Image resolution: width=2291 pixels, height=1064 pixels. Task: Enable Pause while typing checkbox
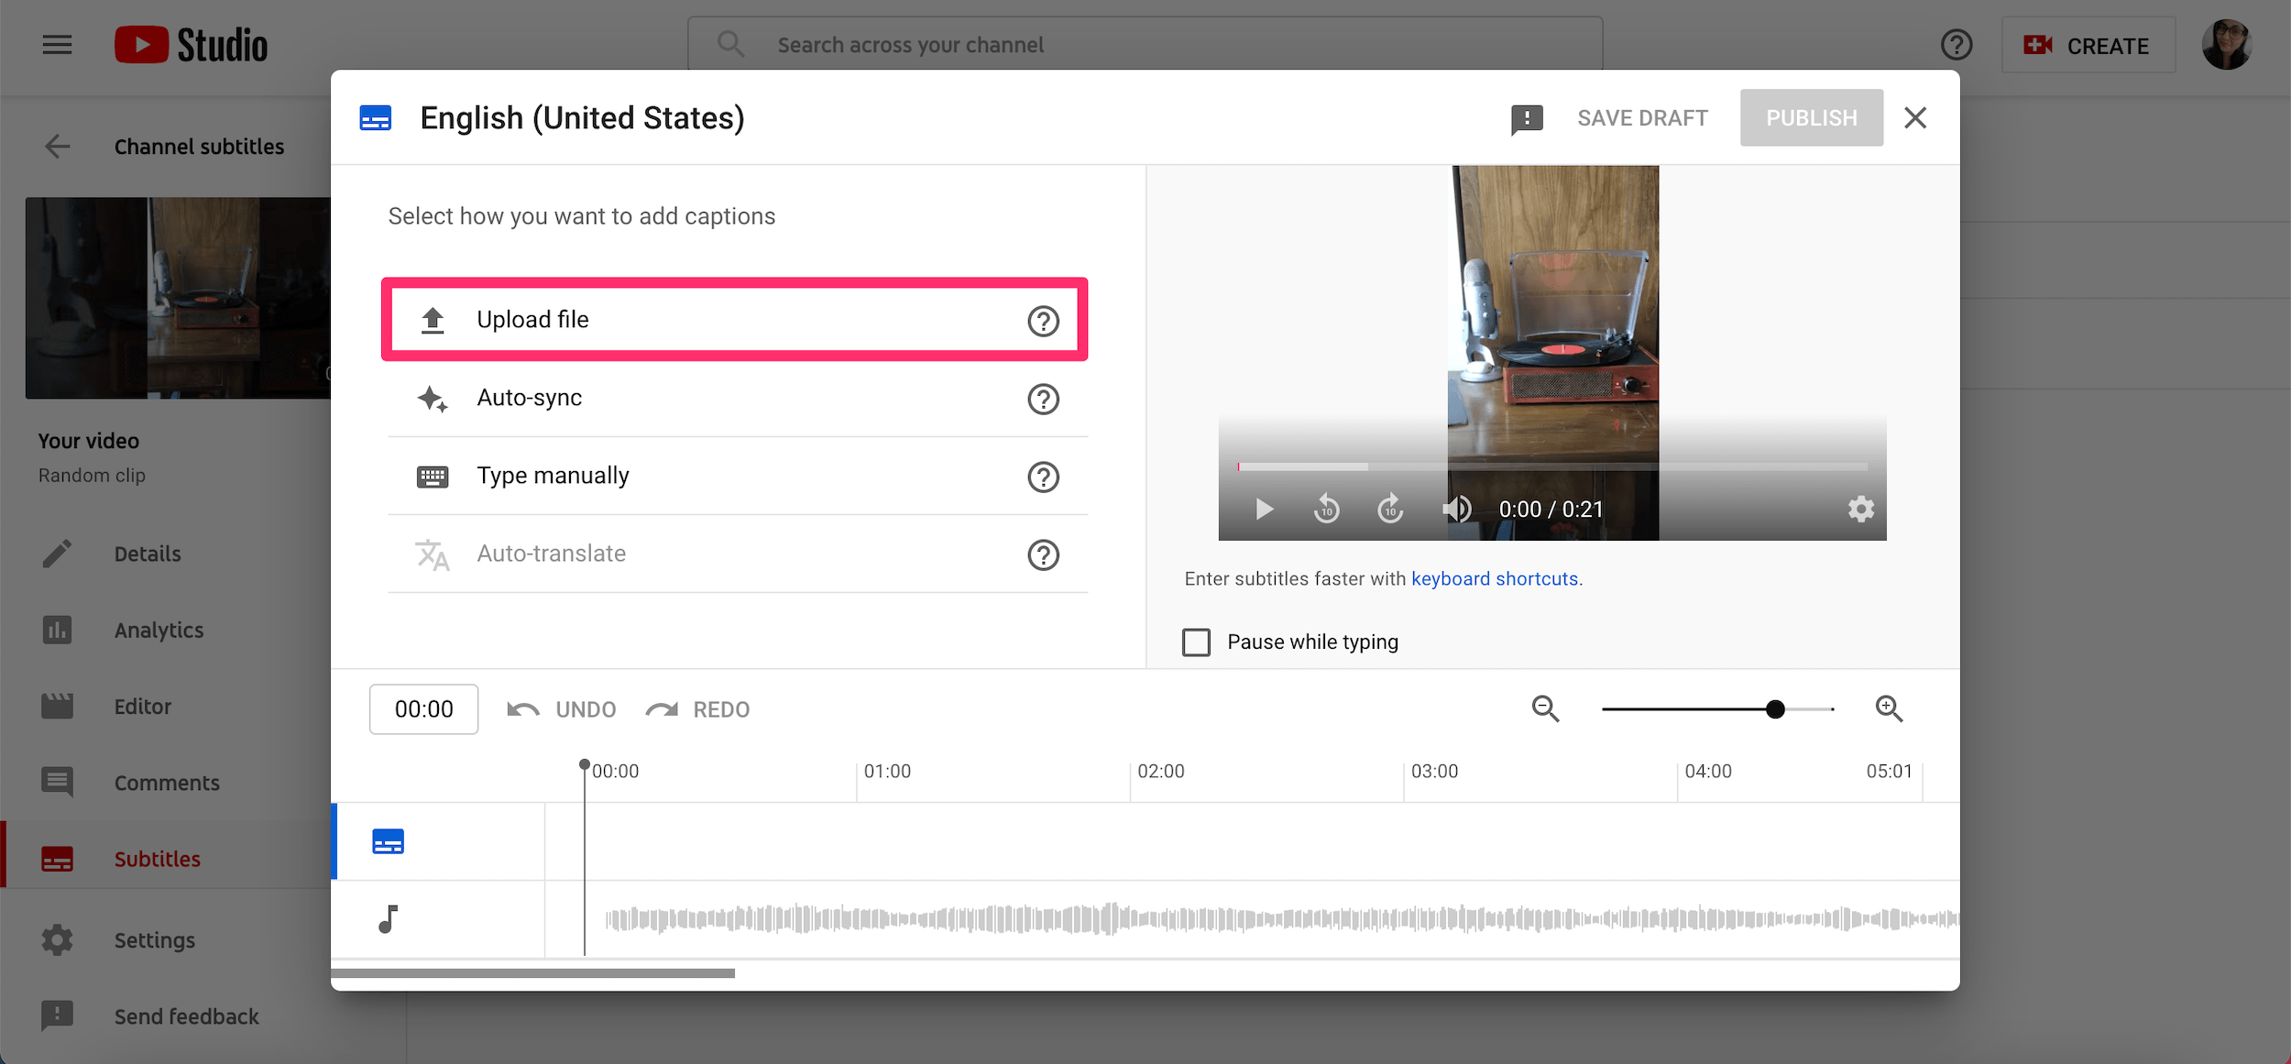(1196, 642)
